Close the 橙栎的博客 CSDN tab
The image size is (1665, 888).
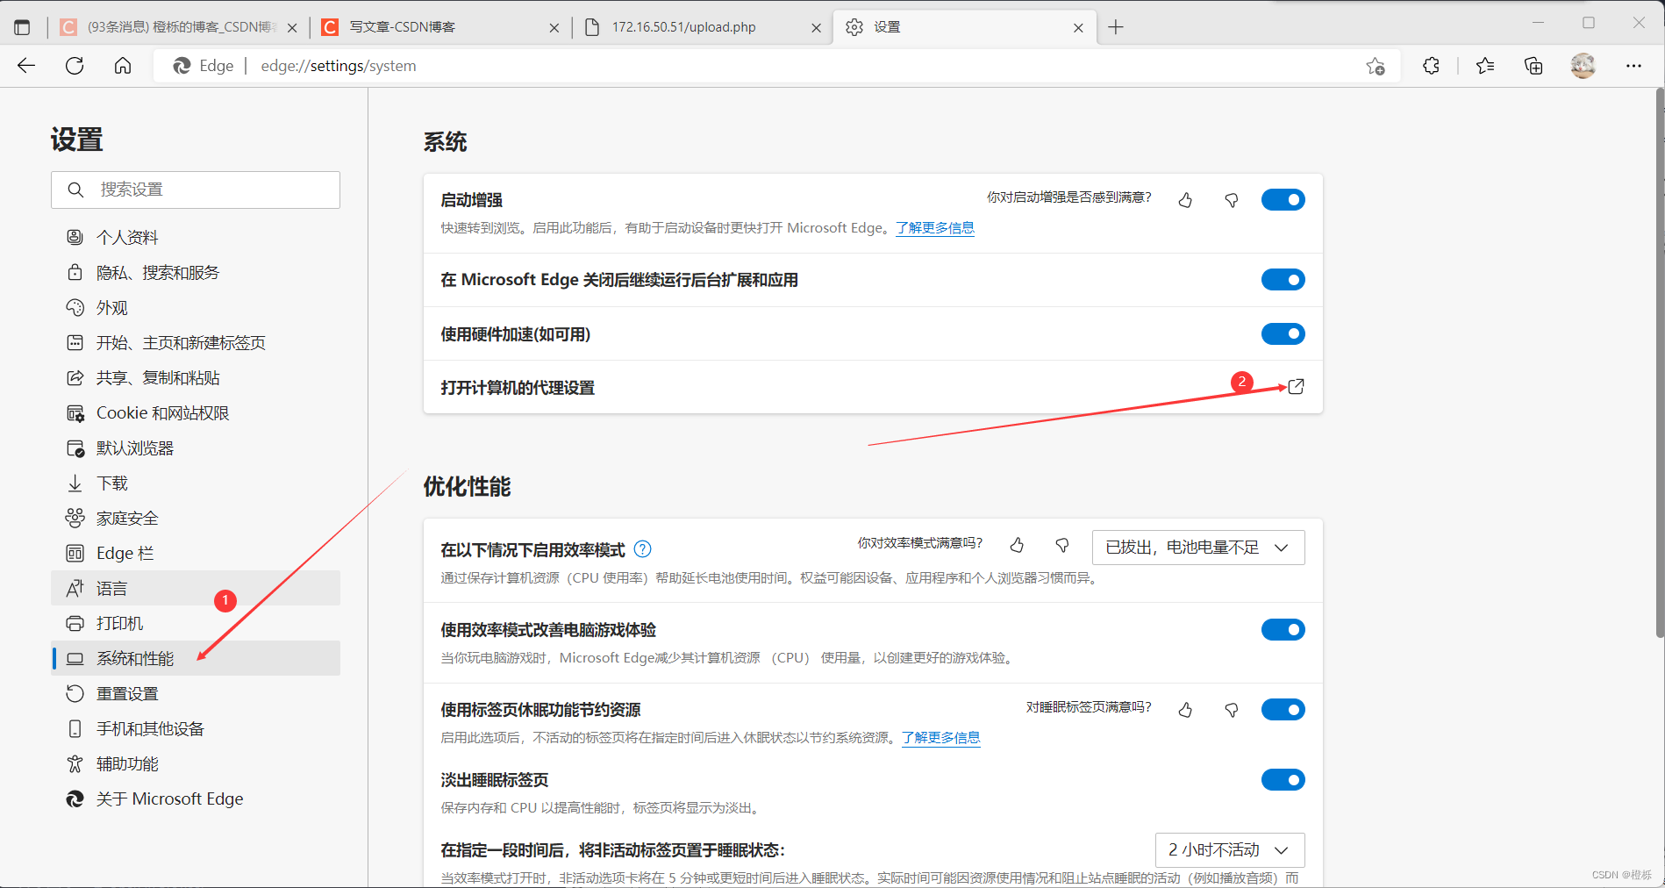click(292, 28)
